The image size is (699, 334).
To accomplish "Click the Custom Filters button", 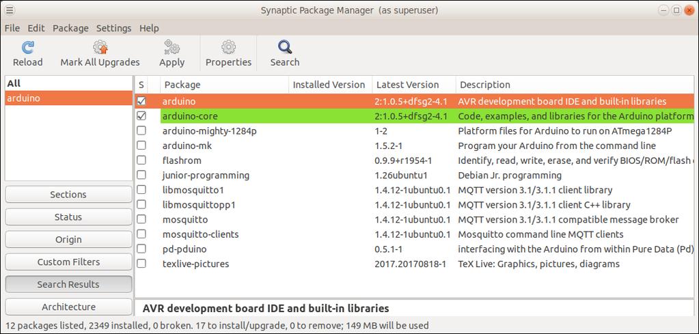I will coord(68,262).
